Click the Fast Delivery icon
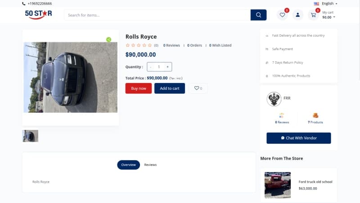 pyautogui.click(x=267, y=36)
